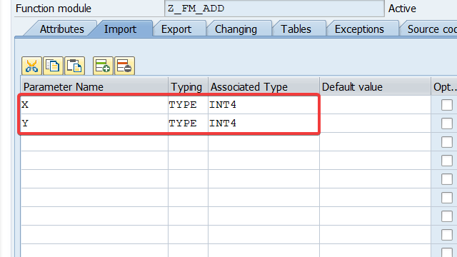Tick Optional checkbox in third empty row
Screen dimensions: 457x257
click(447, 179)
